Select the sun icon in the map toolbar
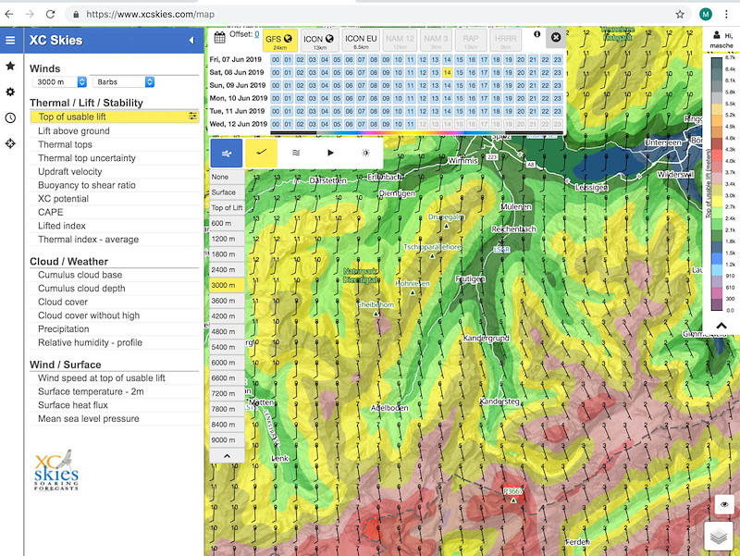The height and width of the screenshot is (556, 740). 365,153
